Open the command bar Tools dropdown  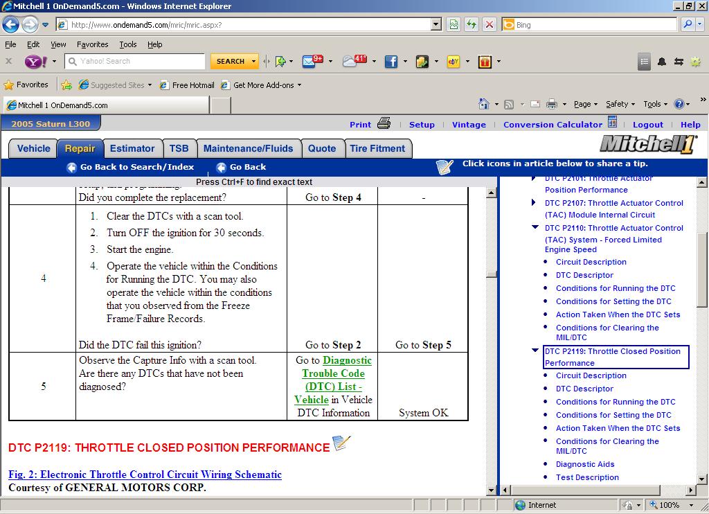point(655,104)
